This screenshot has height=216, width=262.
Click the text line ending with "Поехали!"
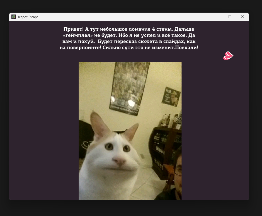129,47
